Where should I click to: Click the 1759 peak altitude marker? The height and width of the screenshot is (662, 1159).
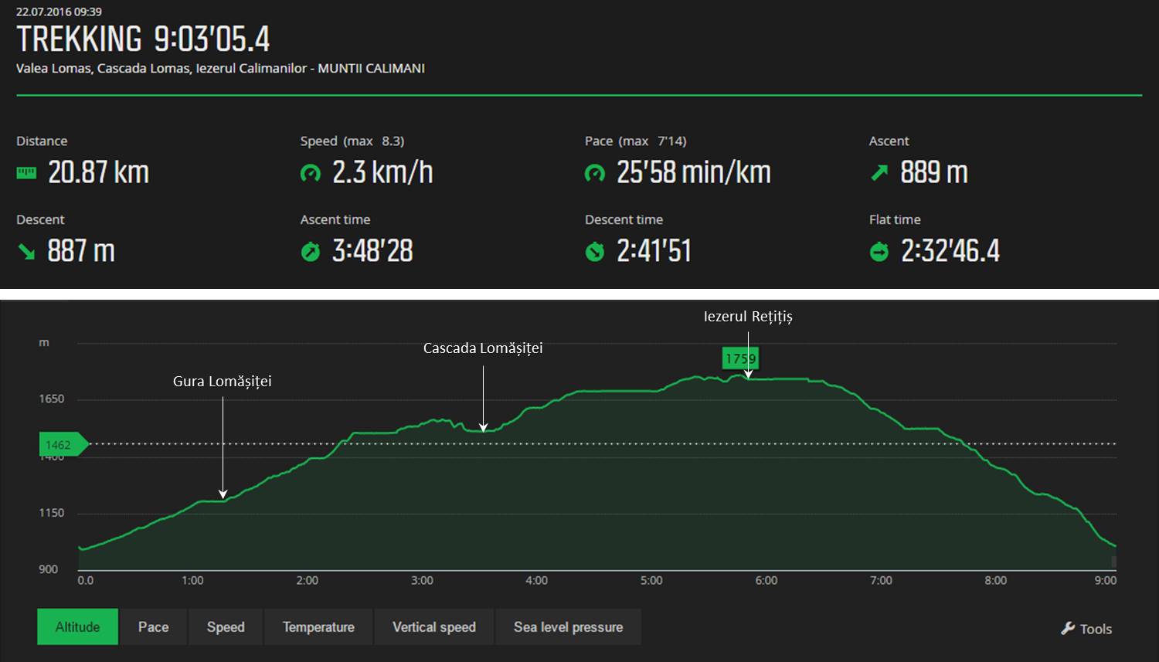[740, 358]
